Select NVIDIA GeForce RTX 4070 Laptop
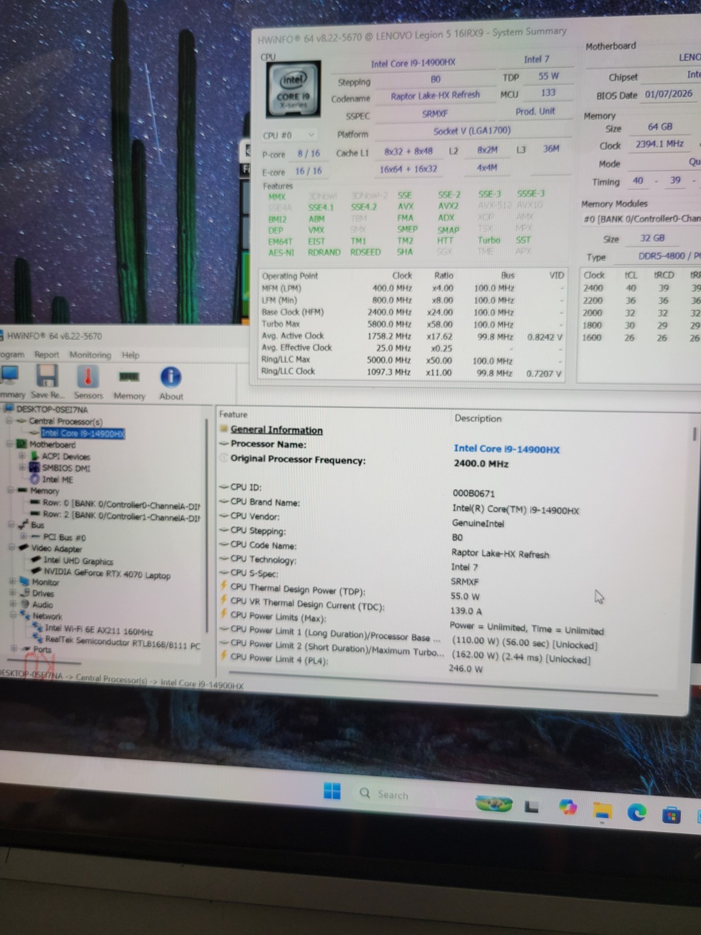Screen dimensions: 701x935 107,574
